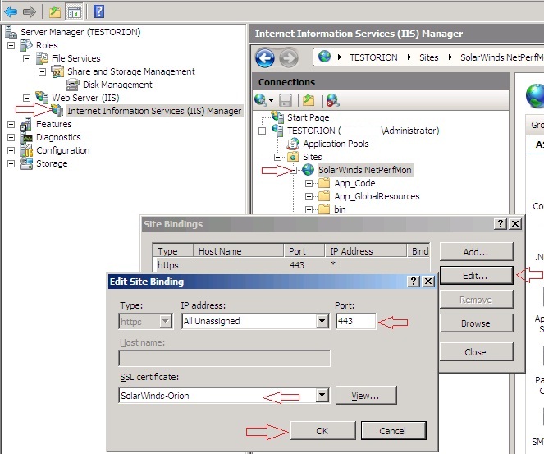The height and width of the screenshot is (454, 544).
Task: Click TESTORION in the IIS breadcrumb path
Action: coord(373,57)
